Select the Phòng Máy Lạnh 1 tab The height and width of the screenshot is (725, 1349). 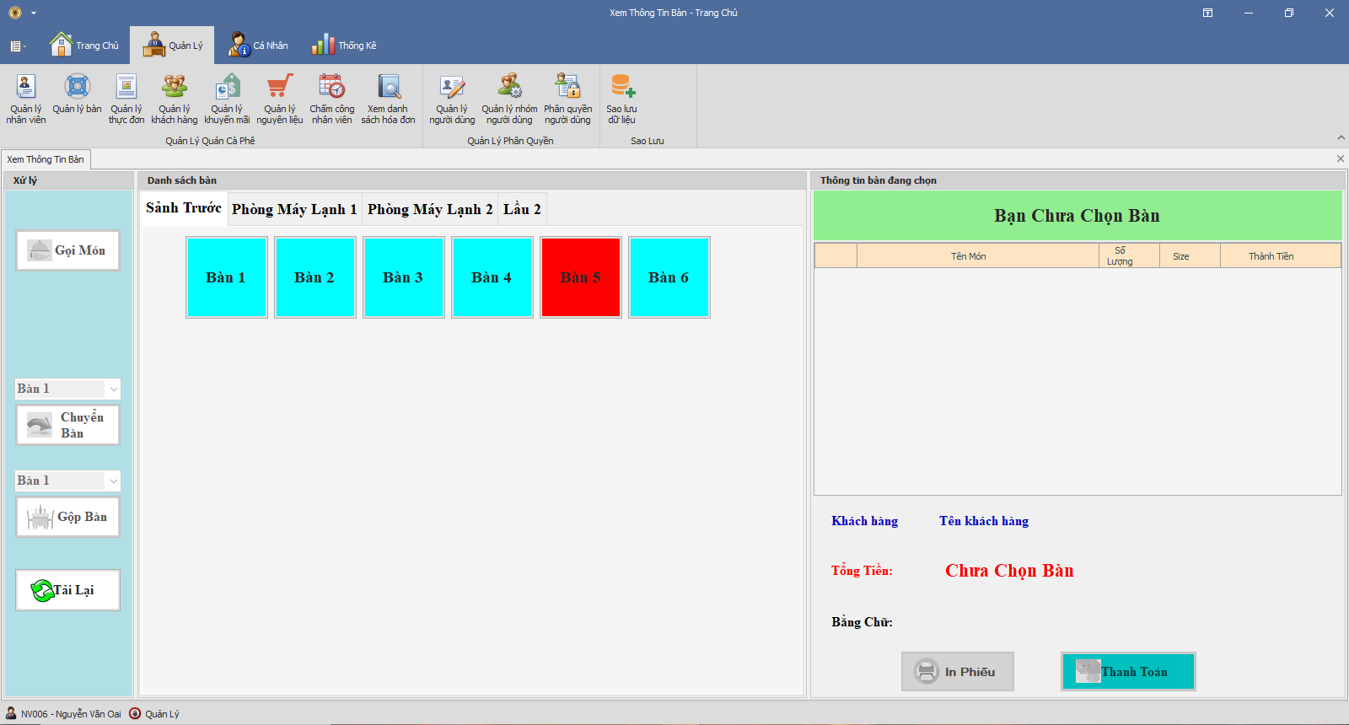(x=294, y=209)
